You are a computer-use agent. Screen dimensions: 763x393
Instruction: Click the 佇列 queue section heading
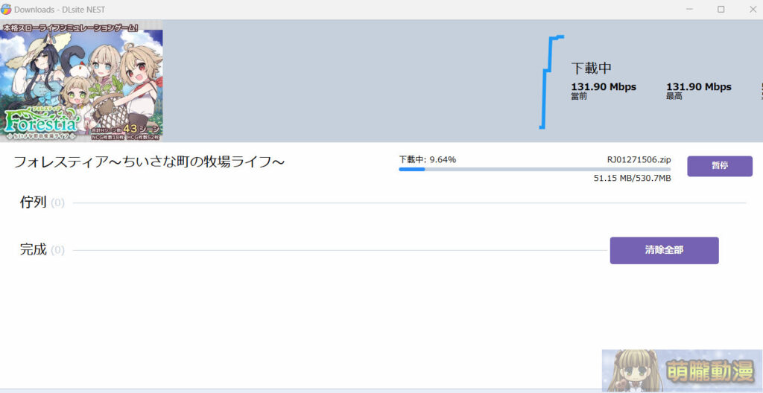[33, 202]
